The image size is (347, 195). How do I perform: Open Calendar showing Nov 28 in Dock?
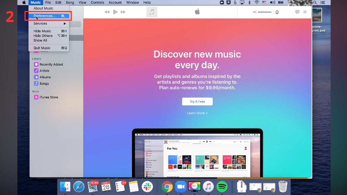[106, 187]
